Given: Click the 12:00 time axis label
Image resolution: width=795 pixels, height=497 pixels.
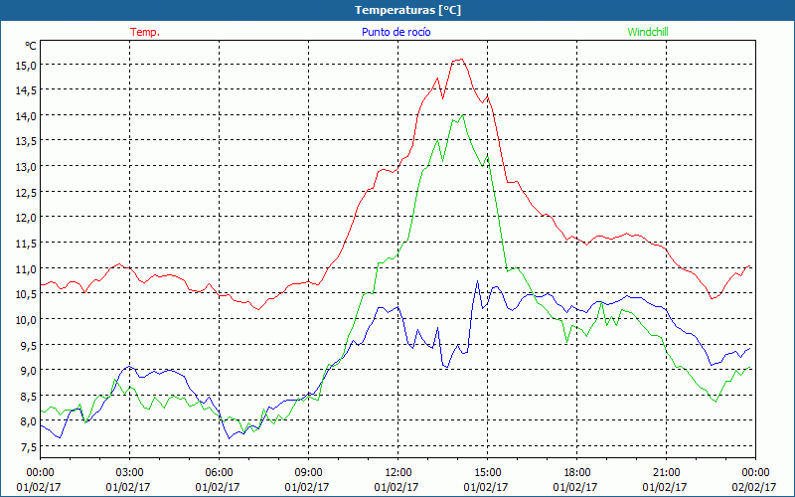Looking at the screenshot, I should pyautogui.click(x=398, y=473).
